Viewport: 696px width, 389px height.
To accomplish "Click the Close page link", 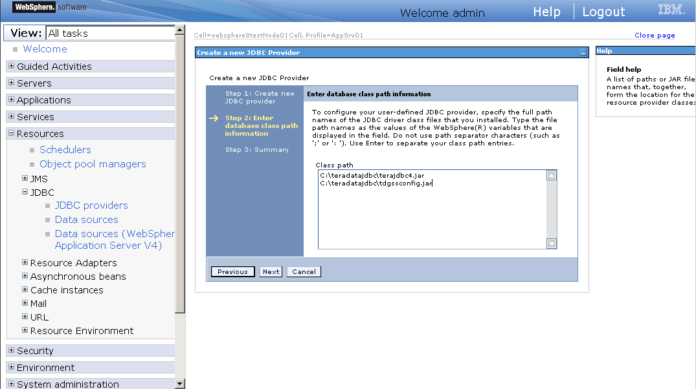I will (x=655, y=35).
